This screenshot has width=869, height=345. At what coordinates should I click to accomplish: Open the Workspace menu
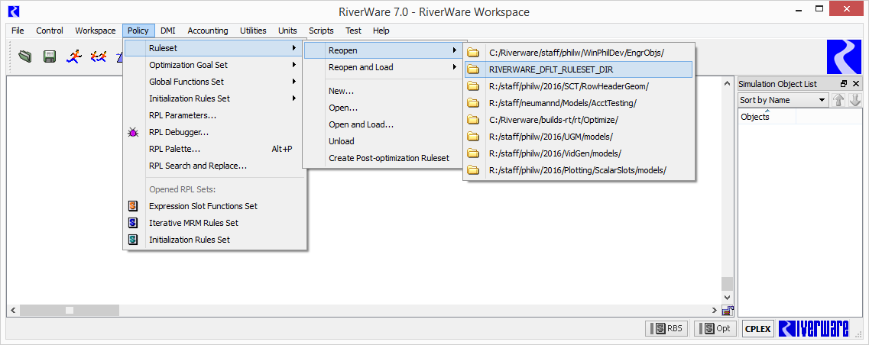tap(96, 31)
